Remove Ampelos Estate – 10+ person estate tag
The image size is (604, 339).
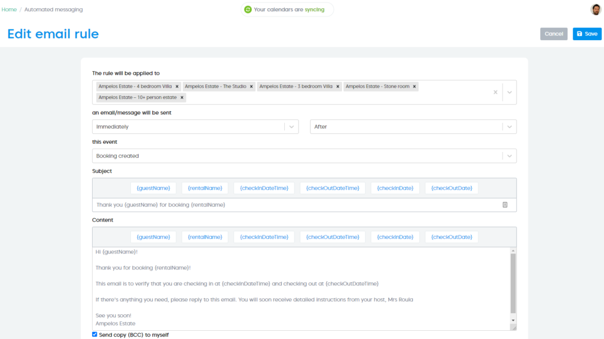click(x=182, y=97)
